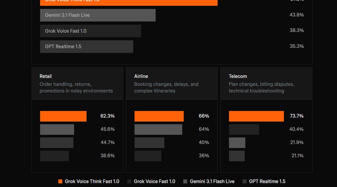Viewport: 337px width, 187px height.
Task: Click GPT Realtime 1.5 legend swatch
Action: click(x=245, y=182)
